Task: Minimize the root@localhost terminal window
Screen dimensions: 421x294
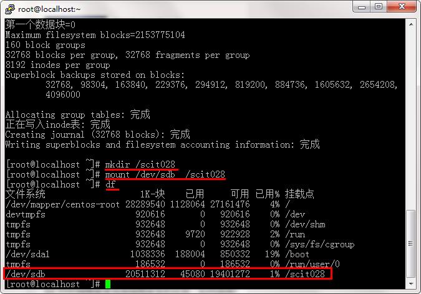Action: coord(362,7)
